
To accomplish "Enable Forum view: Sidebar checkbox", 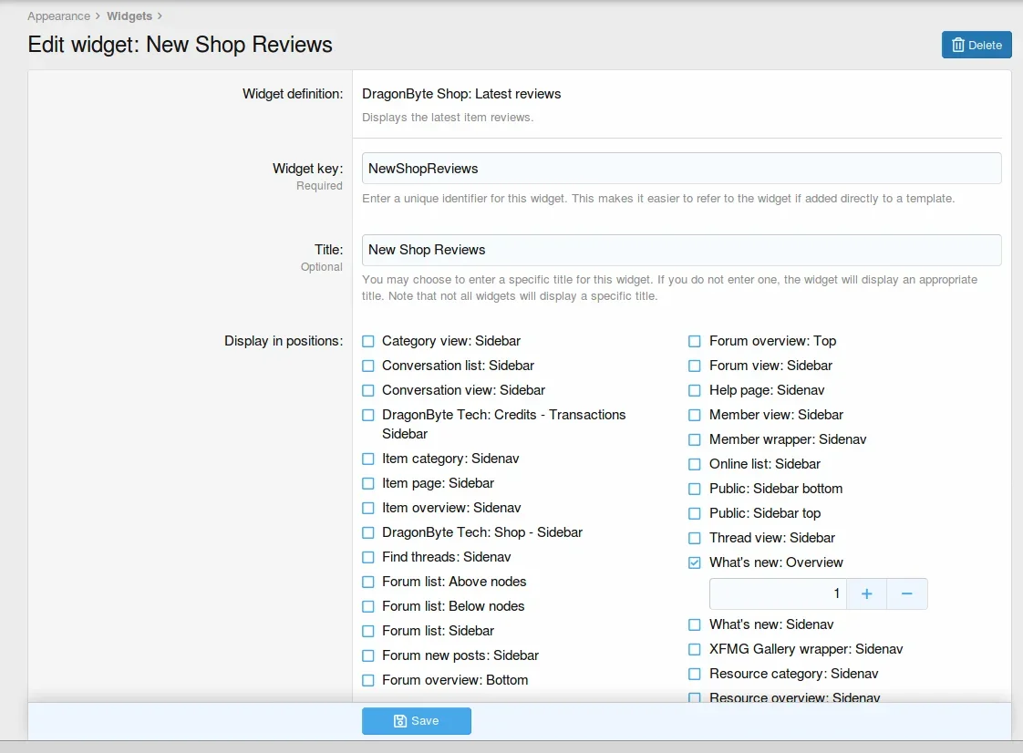I will [695, 366].
